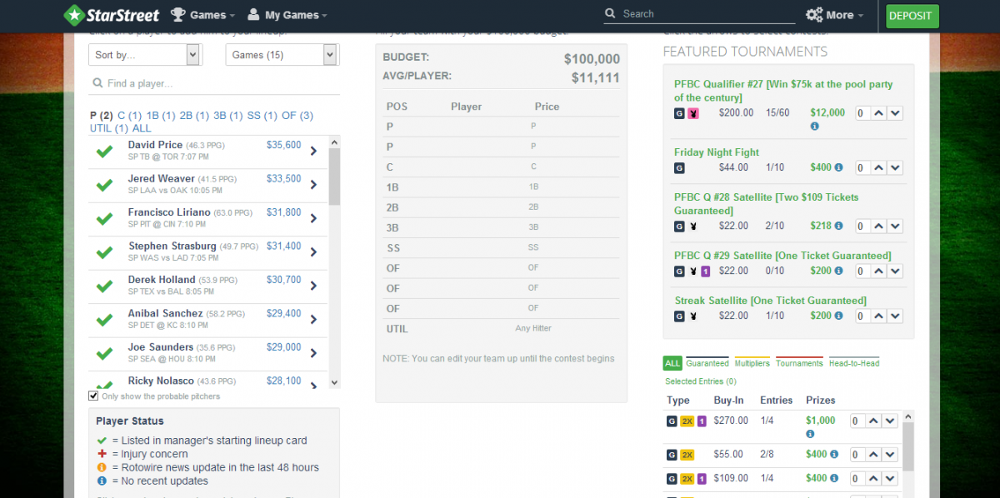Click the info icon under the $1,000 prize
This screenshot has height=498, width=1000.
pos(811,434)
